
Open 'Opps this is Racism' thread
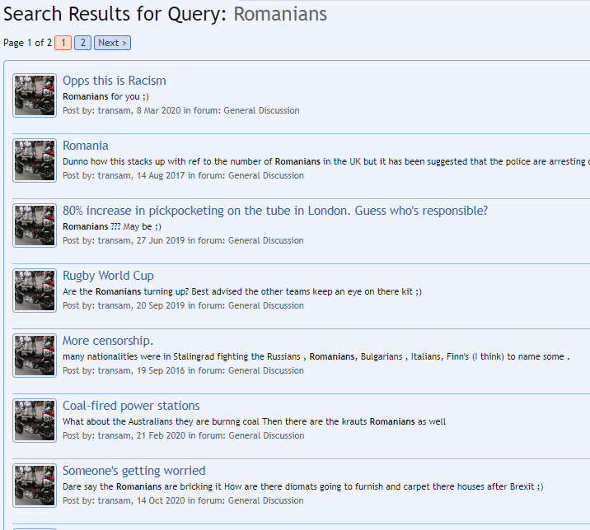(114, 81)
